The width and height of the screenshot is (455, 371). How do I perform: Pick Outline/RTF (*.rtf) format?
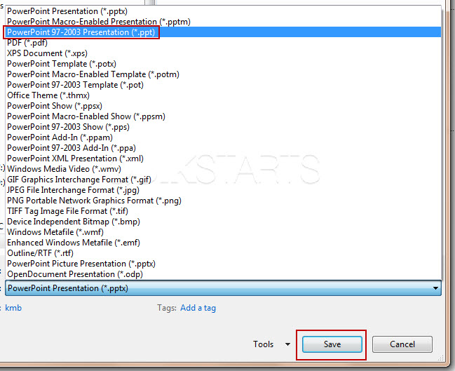(223, 253)
